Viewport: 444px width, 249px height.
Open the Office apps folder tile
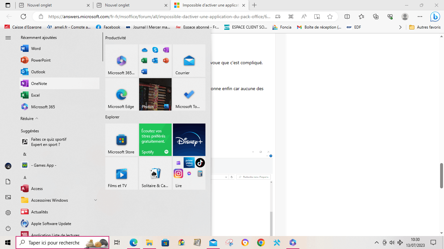point(155,61)
